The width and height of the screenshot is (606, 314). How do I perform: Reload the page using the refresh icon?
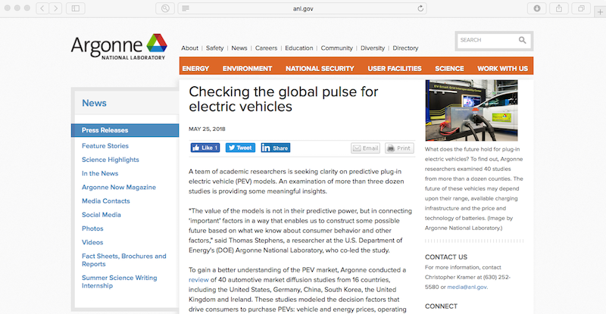coord(420,8)
